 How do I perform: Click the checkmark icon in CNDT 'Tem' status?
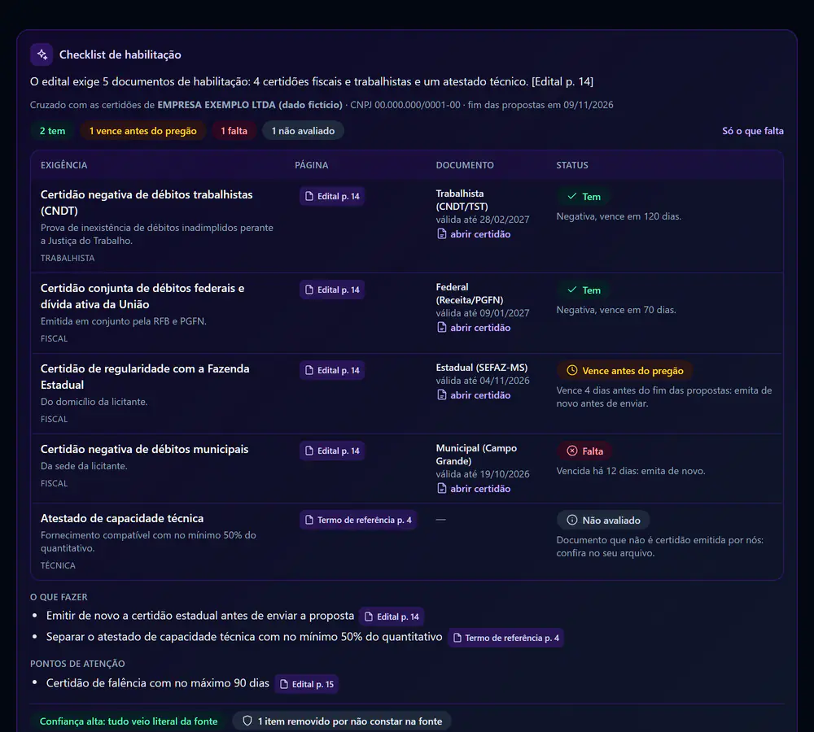point(571,196)
